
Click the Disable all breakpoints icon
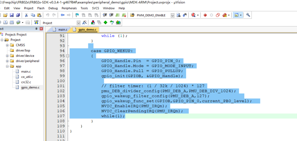(218, 15)
